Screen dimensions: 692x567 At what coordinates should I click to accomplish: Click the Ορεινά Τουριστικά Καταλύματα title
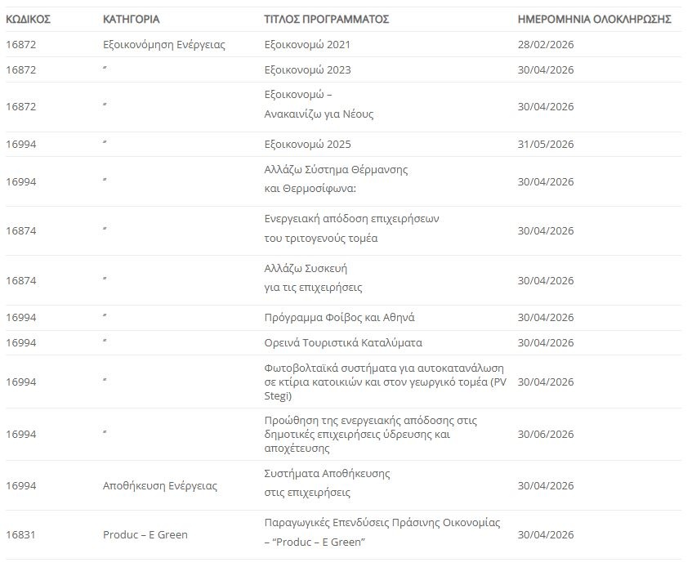click(343, 342)
